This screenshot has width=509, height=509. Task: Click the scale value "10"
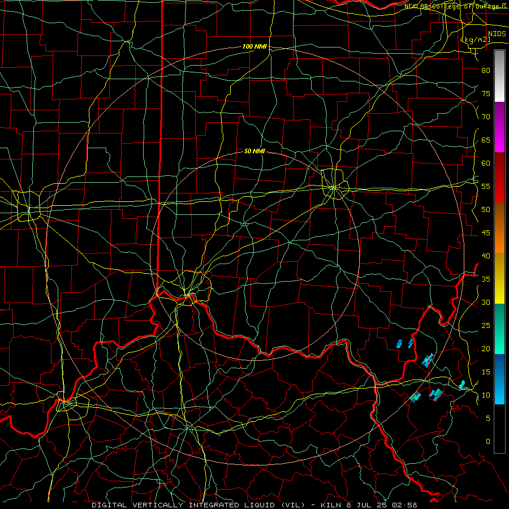pyautogui.click(x=486, y=395)
